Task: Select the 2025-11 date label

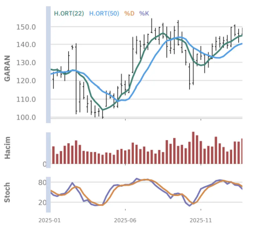Action: tap(201, 221)
